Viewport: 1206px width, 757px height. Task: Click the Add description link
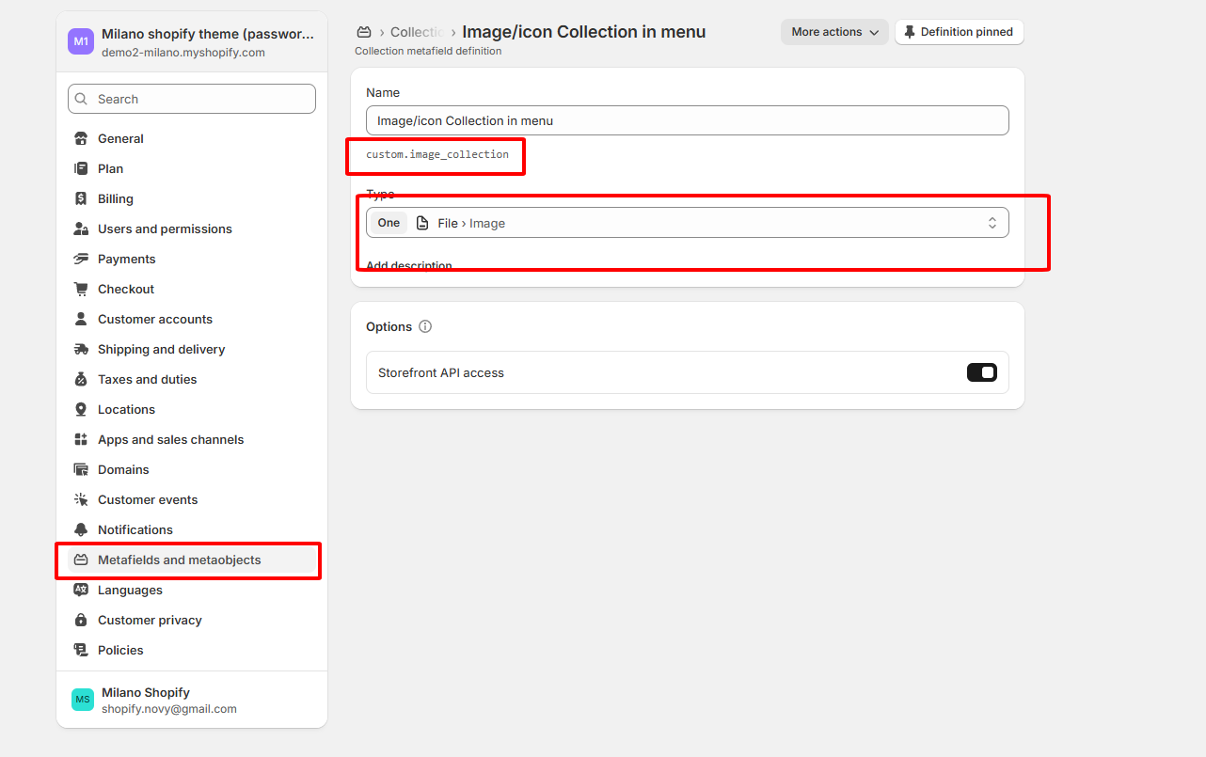point(409,266)
